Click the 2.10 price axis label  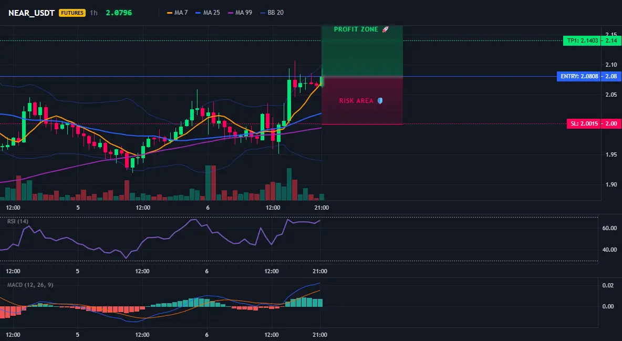(611, 65)
